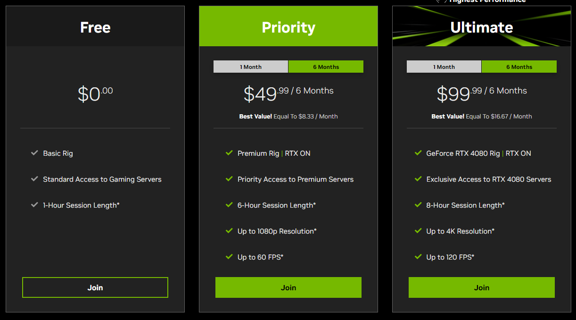Click the Priority plan green header
Screen dimensions: 576x320
pos(288,26)
